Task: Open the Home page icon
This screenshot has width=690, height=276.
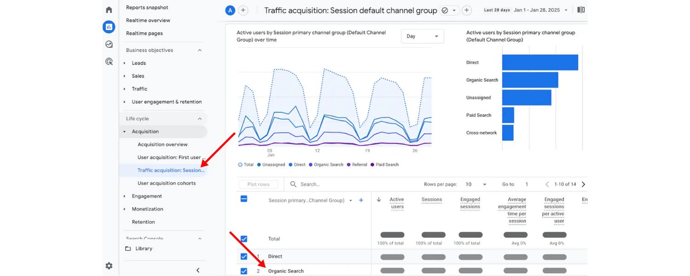Action: pyautogui.click(x=109, y=9)
